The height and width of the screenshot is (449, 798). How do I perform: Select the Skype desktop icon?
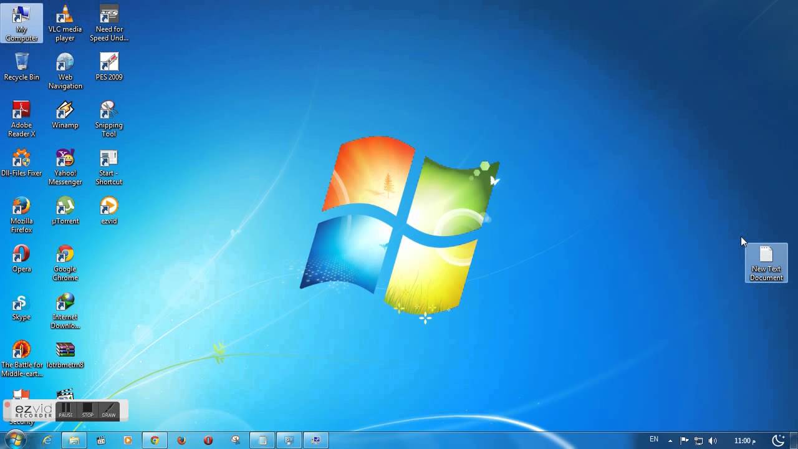tap(21, 307)
